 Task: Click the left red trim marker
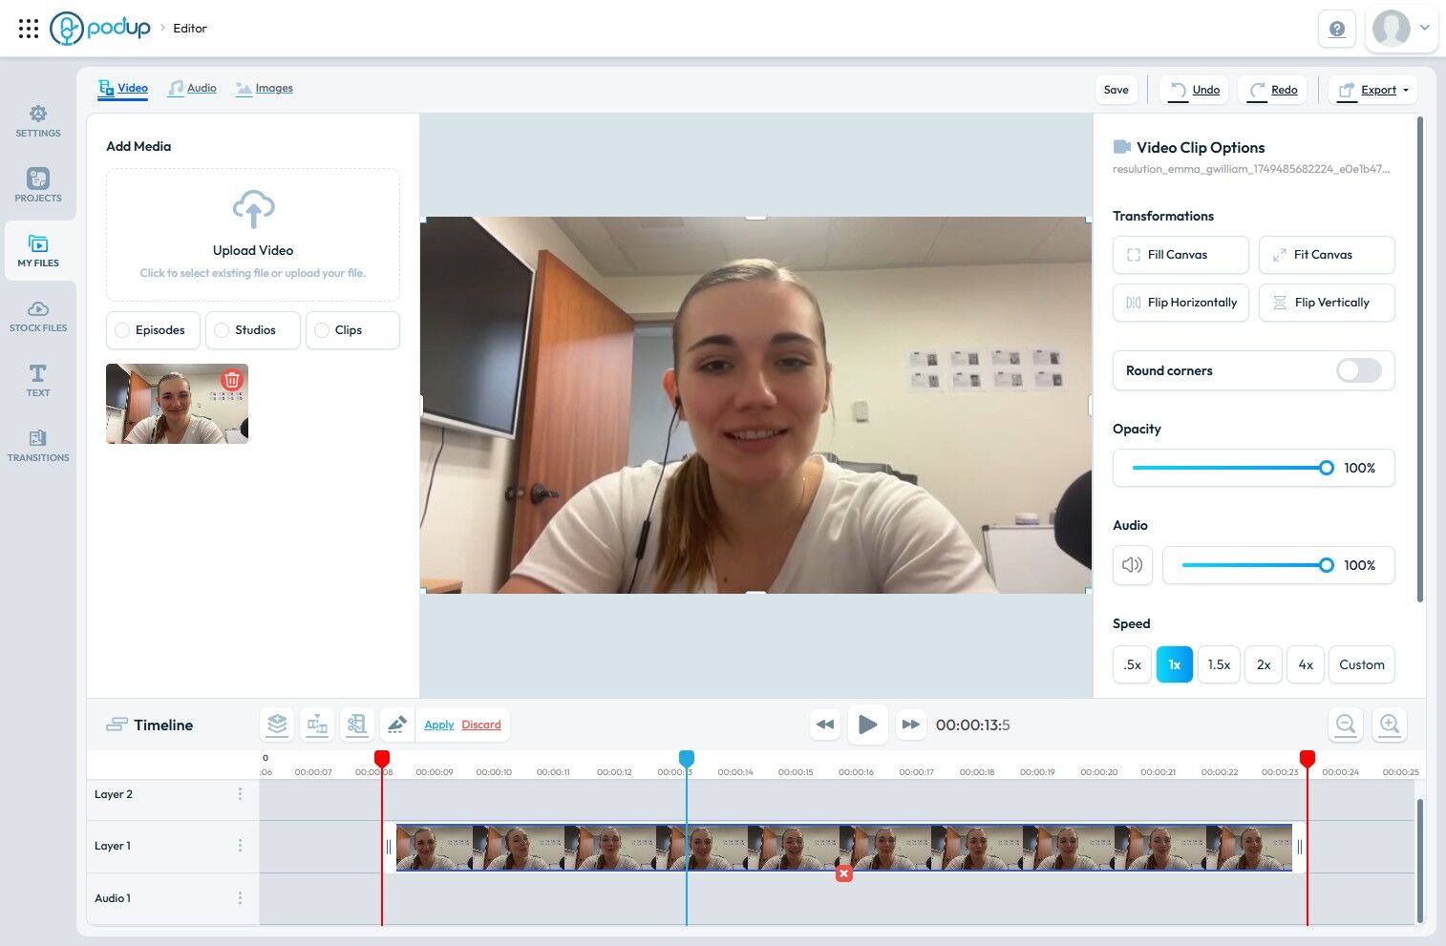(x=382, y=759)
